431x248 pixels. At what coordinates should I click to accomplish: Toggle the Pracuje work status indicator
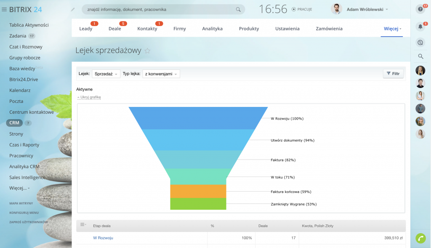pyautogui.click(x=302, y=9)
